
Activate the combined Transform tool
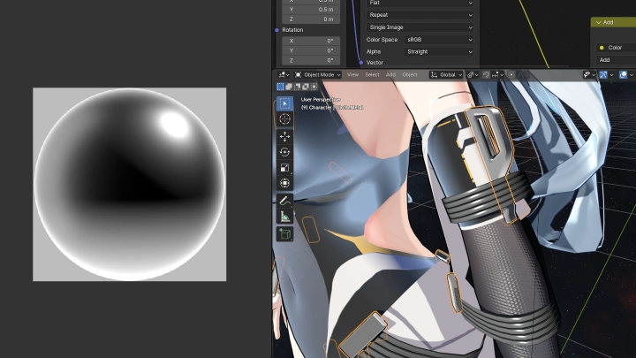click(284, 183)
